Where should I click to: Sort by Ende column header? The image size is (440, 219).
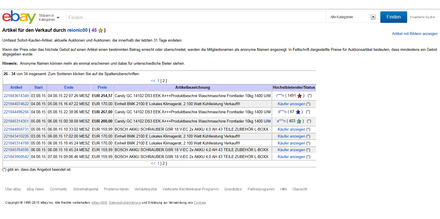tap(69, 87)
